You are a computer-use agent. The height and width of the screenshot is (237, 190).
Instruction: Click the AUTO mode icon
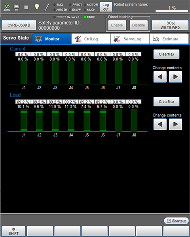pyautogui.click(x=7, y=7)
